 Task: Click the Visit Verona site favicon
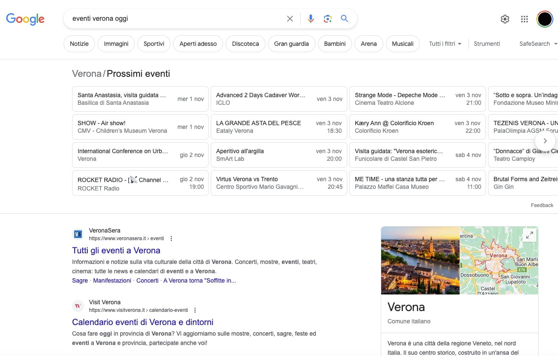(x=78, y=306)
